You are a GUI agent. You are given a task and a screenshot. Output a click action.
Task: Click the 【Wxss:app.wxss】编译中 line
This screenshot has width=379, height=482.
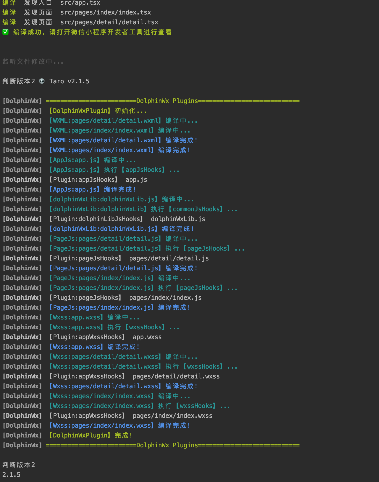pos(71,317)
